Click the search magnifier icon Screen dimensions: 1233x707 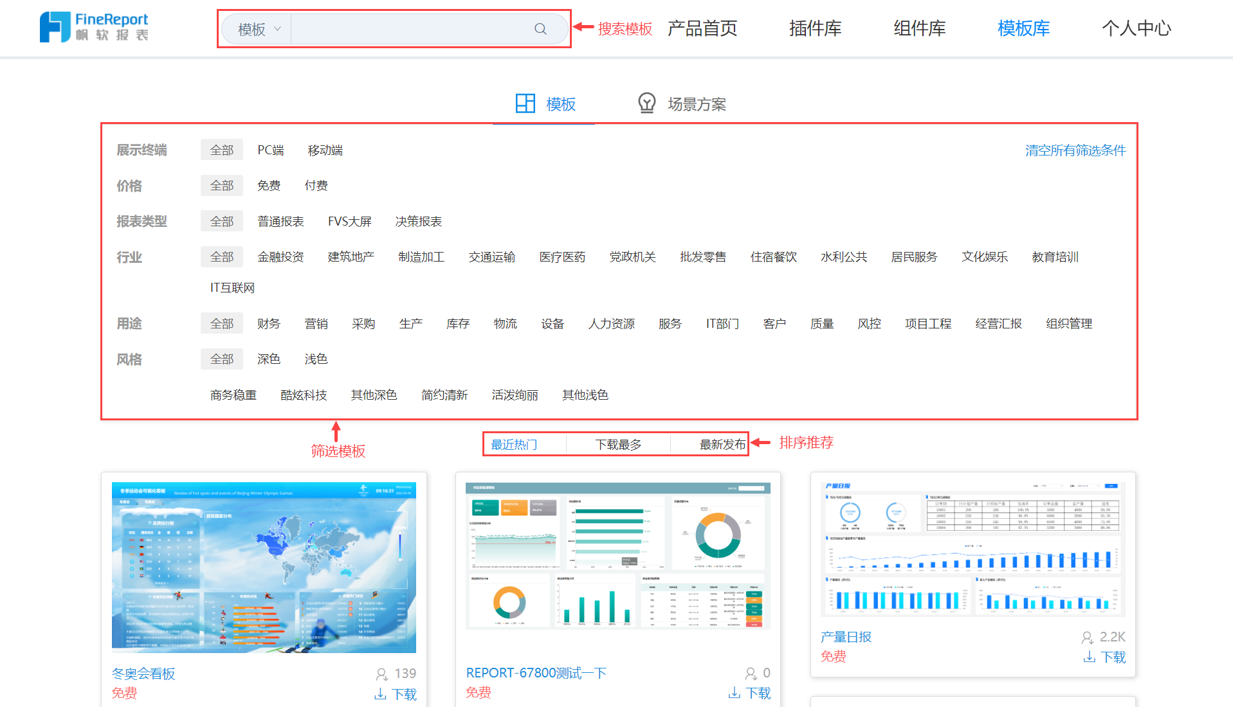tap(540, 29)
